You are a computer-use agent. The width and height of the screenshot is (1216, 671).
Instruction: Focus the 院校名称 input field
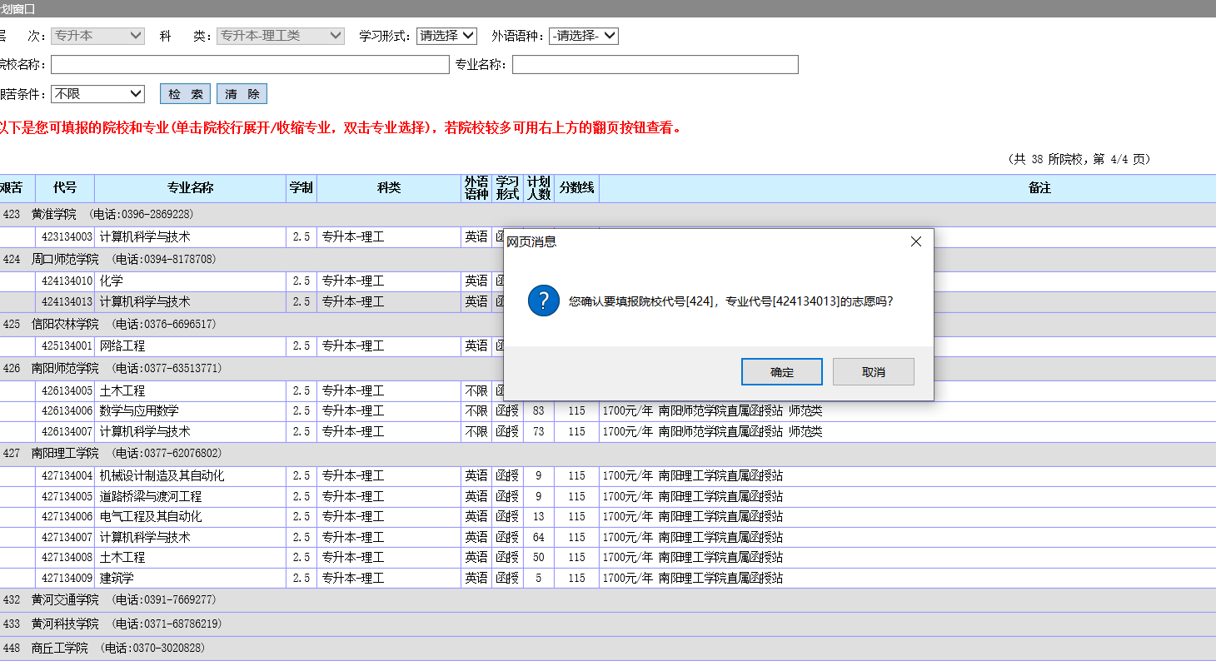tap(250, 64)
